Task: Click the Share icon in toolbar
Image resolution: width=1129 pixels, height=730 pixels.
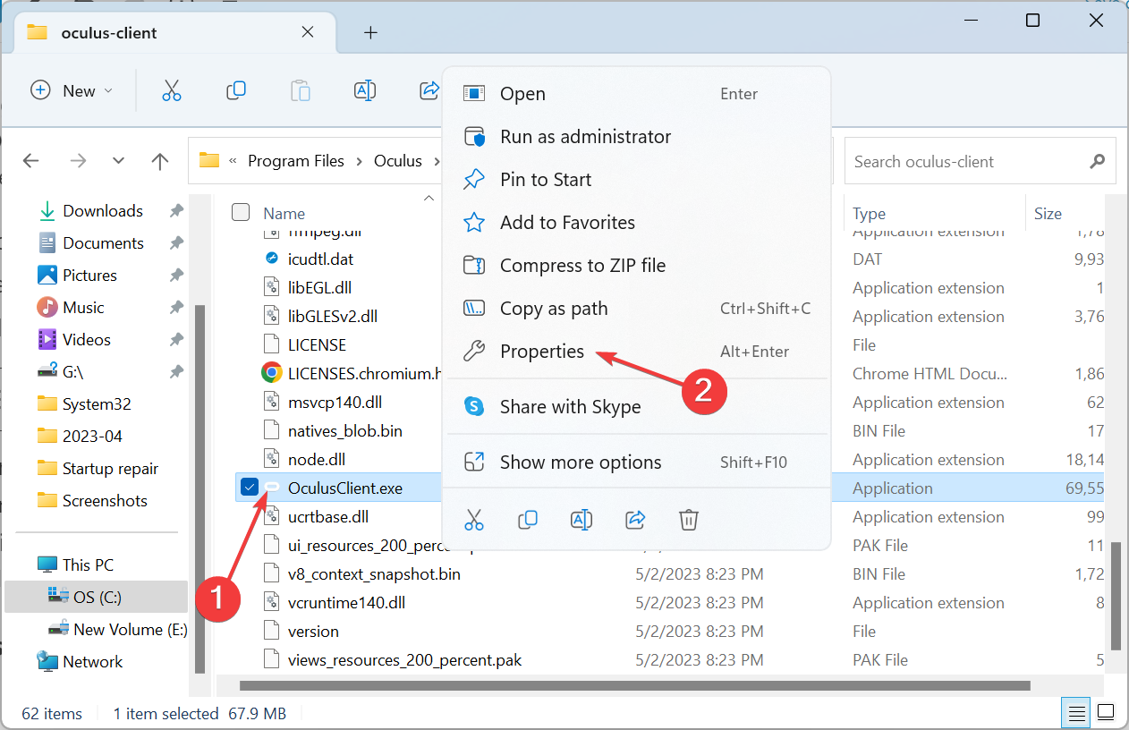Action: pyautogui.click(x=429, y=90)
